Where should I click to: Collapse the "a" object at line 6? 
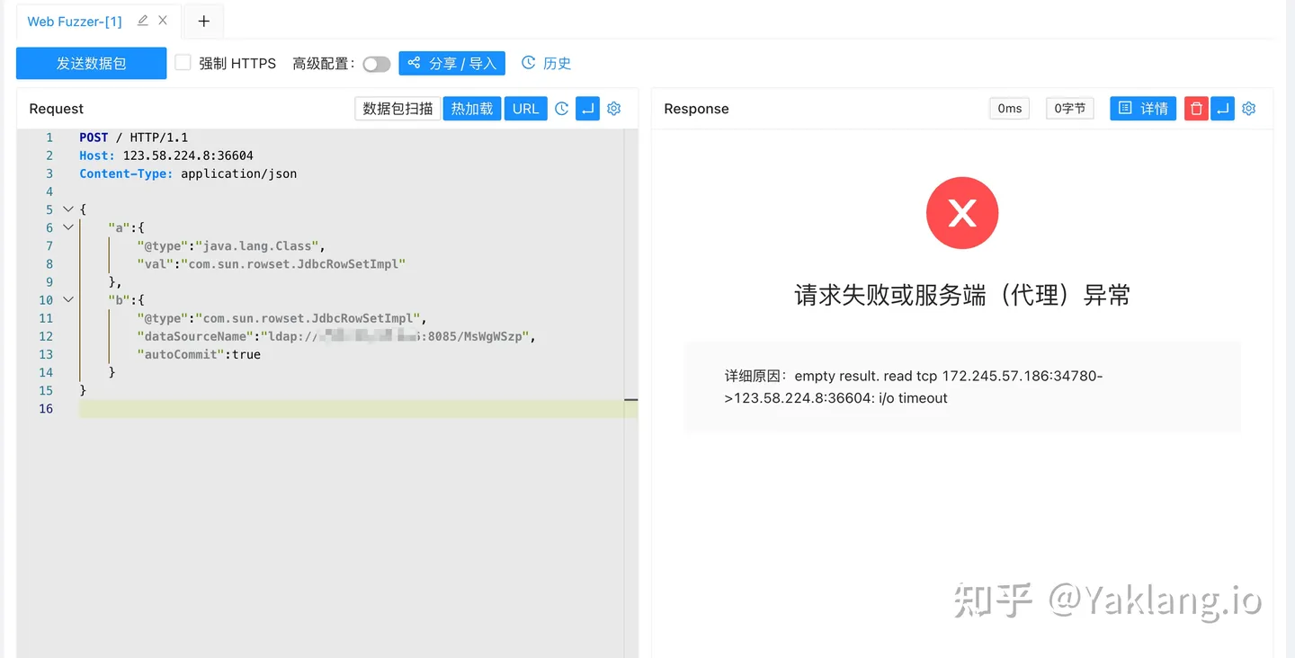67,227
